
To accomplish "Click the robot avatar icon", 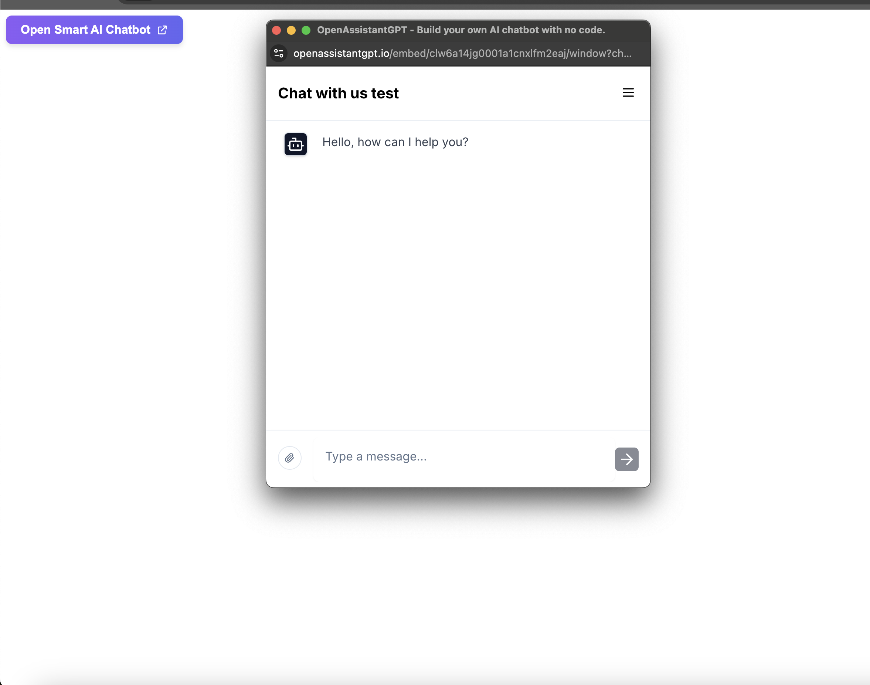I will click(x=295, y=144).
